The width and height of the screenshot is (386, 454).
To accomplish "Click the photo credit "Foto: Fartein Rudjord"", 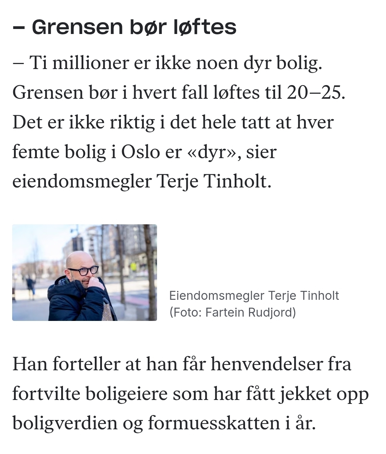I will click(x=233, y=312).
